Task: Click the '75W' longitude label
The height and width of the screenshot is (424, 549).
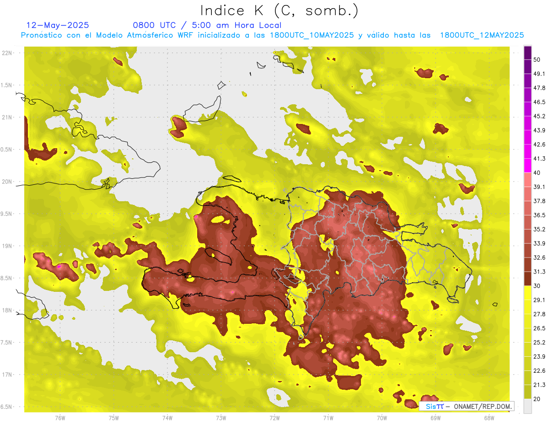Action: click(x=113, y=418)
